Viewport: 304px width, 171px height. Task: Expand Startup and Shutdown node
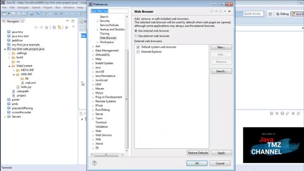97,29
